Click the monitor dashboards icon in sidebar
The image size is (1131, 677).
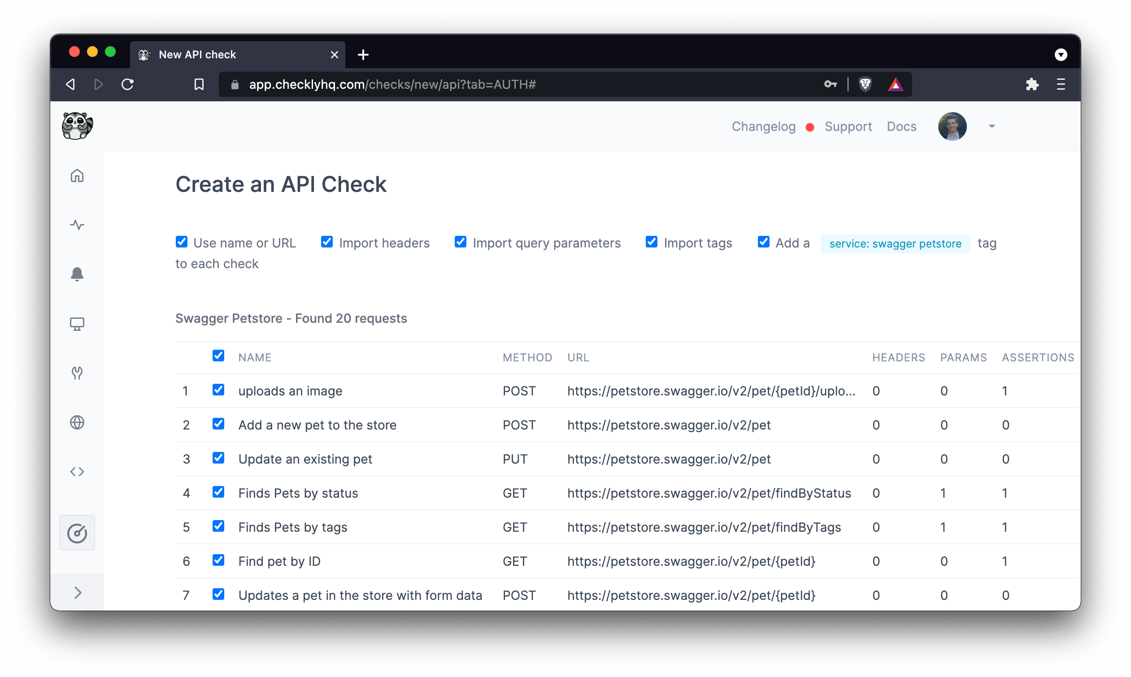(77, 324)
